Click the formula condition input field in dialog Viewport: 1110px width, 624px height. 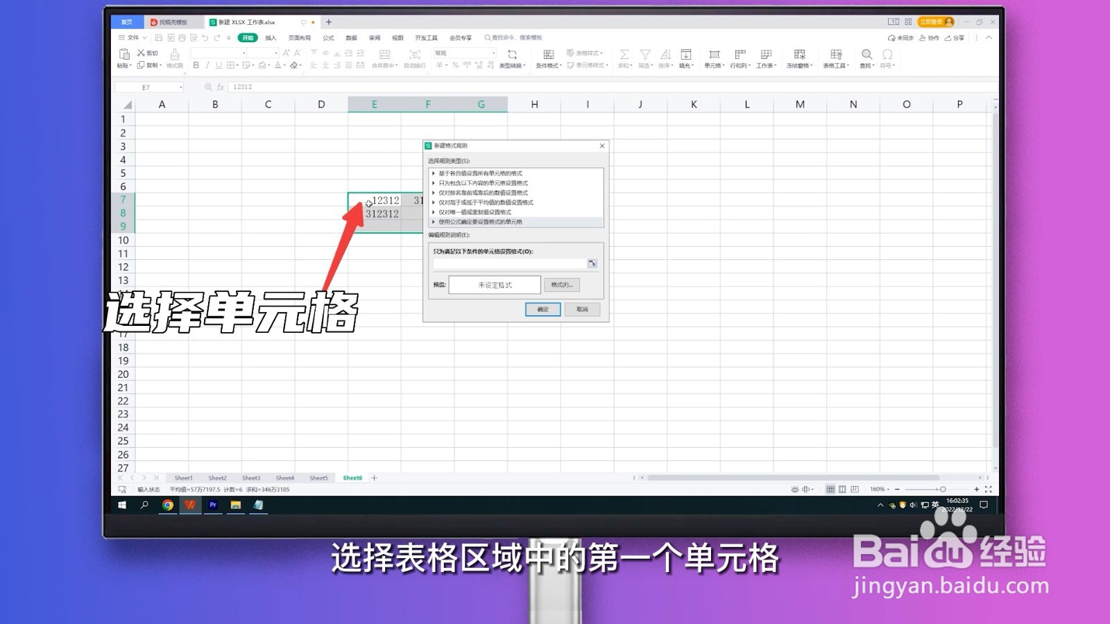pyautogui.click(x=510, y=263)
